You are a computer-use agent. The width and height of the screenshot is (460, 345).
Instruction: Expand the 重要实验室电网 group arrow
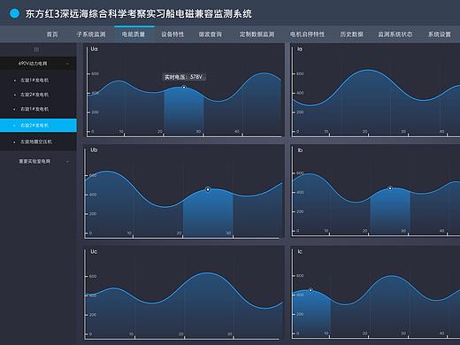(x=67, y=161)
